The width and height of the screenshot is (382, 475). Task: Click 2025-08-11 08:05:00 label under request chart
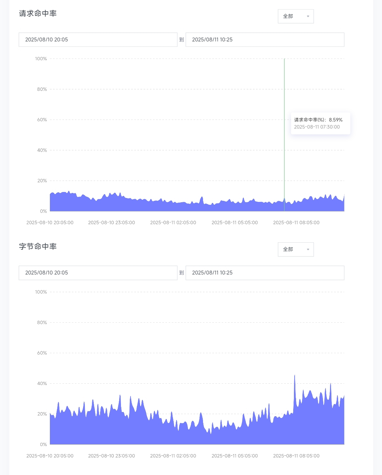coord(296,222)
